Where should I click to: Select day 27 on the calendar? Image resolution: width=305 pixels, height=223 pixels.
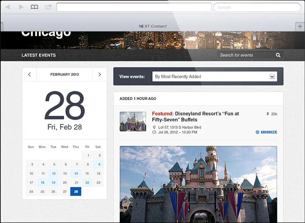click(x=65, y=192)
